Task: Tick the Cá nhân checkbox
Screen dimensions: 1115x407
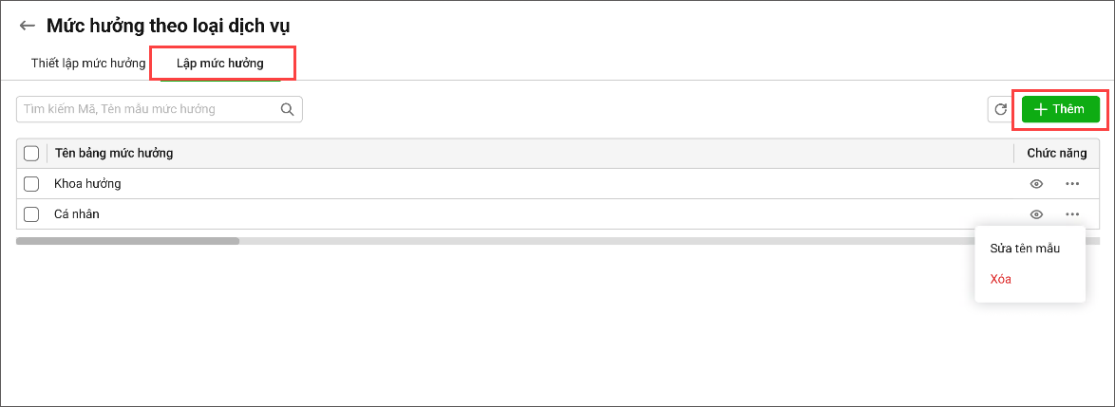Action: point(31,214)
